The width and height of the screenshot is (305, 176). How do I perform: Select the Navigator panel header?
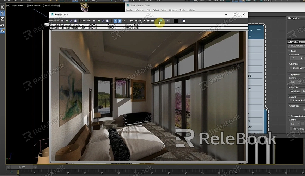[x=296, y=18]
